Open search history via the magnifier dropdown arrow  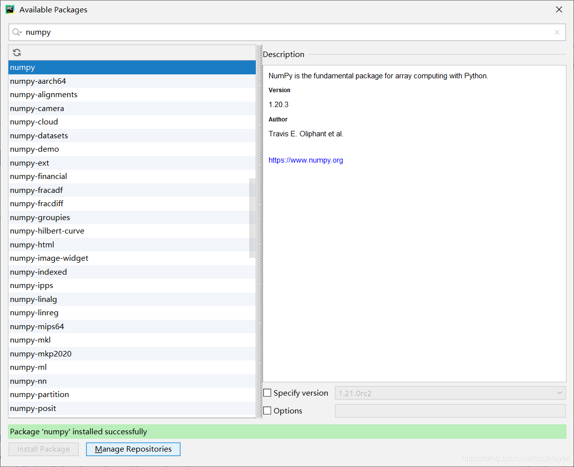[x=20, y=32]
